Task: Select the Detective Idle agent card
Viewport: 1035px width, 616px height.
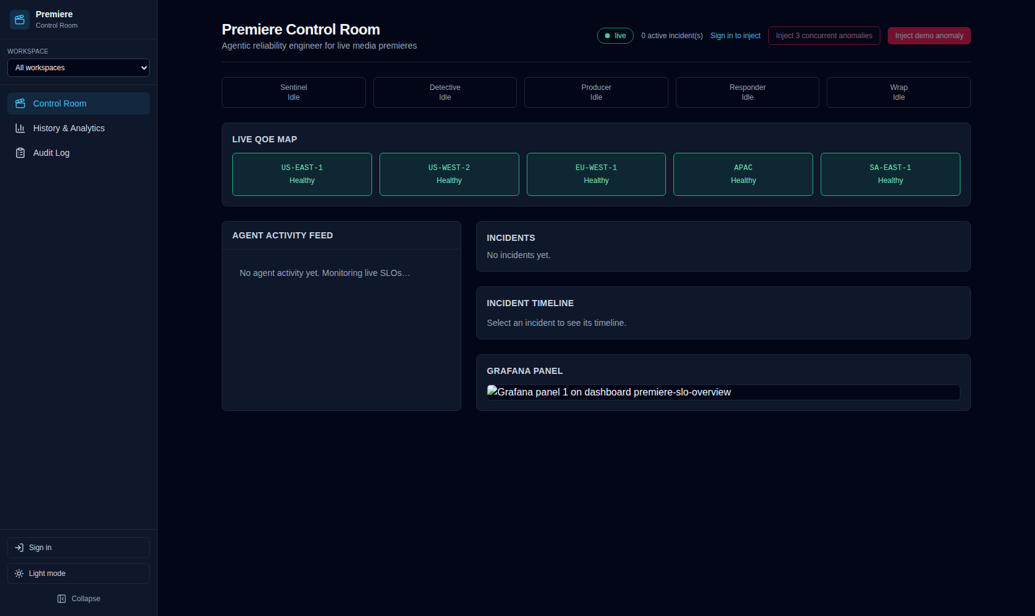Action: (x=445, y=92)
